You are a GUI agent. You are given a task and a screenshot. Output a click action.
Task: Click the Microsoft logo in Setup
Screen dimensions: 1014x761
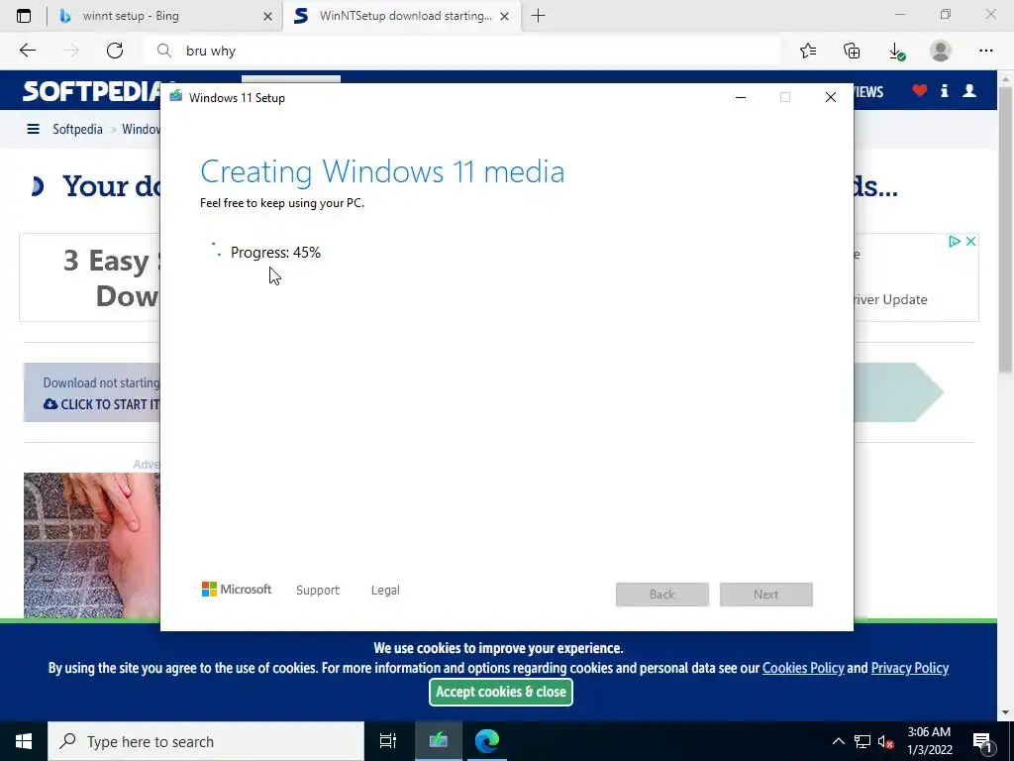coord(237,590)
